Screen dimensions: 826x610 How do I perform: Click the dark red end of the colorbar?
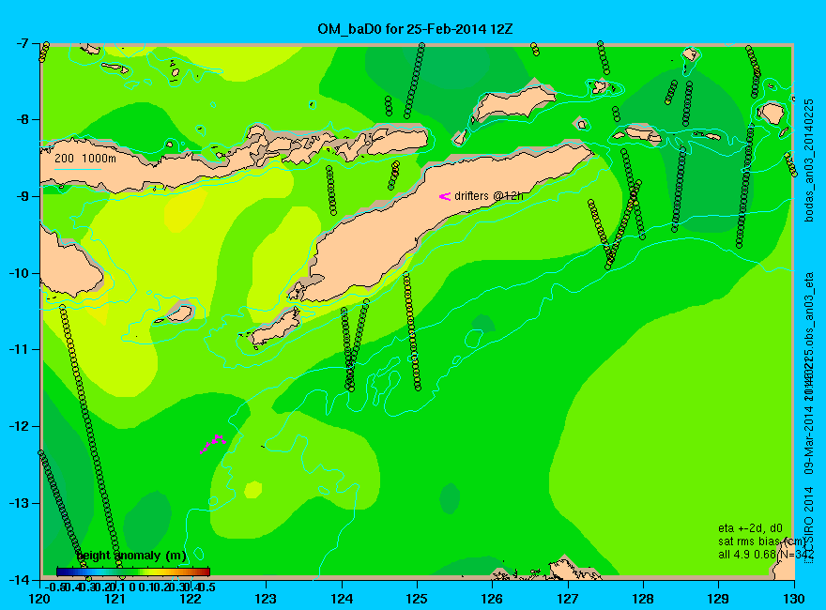click(206, 572)
